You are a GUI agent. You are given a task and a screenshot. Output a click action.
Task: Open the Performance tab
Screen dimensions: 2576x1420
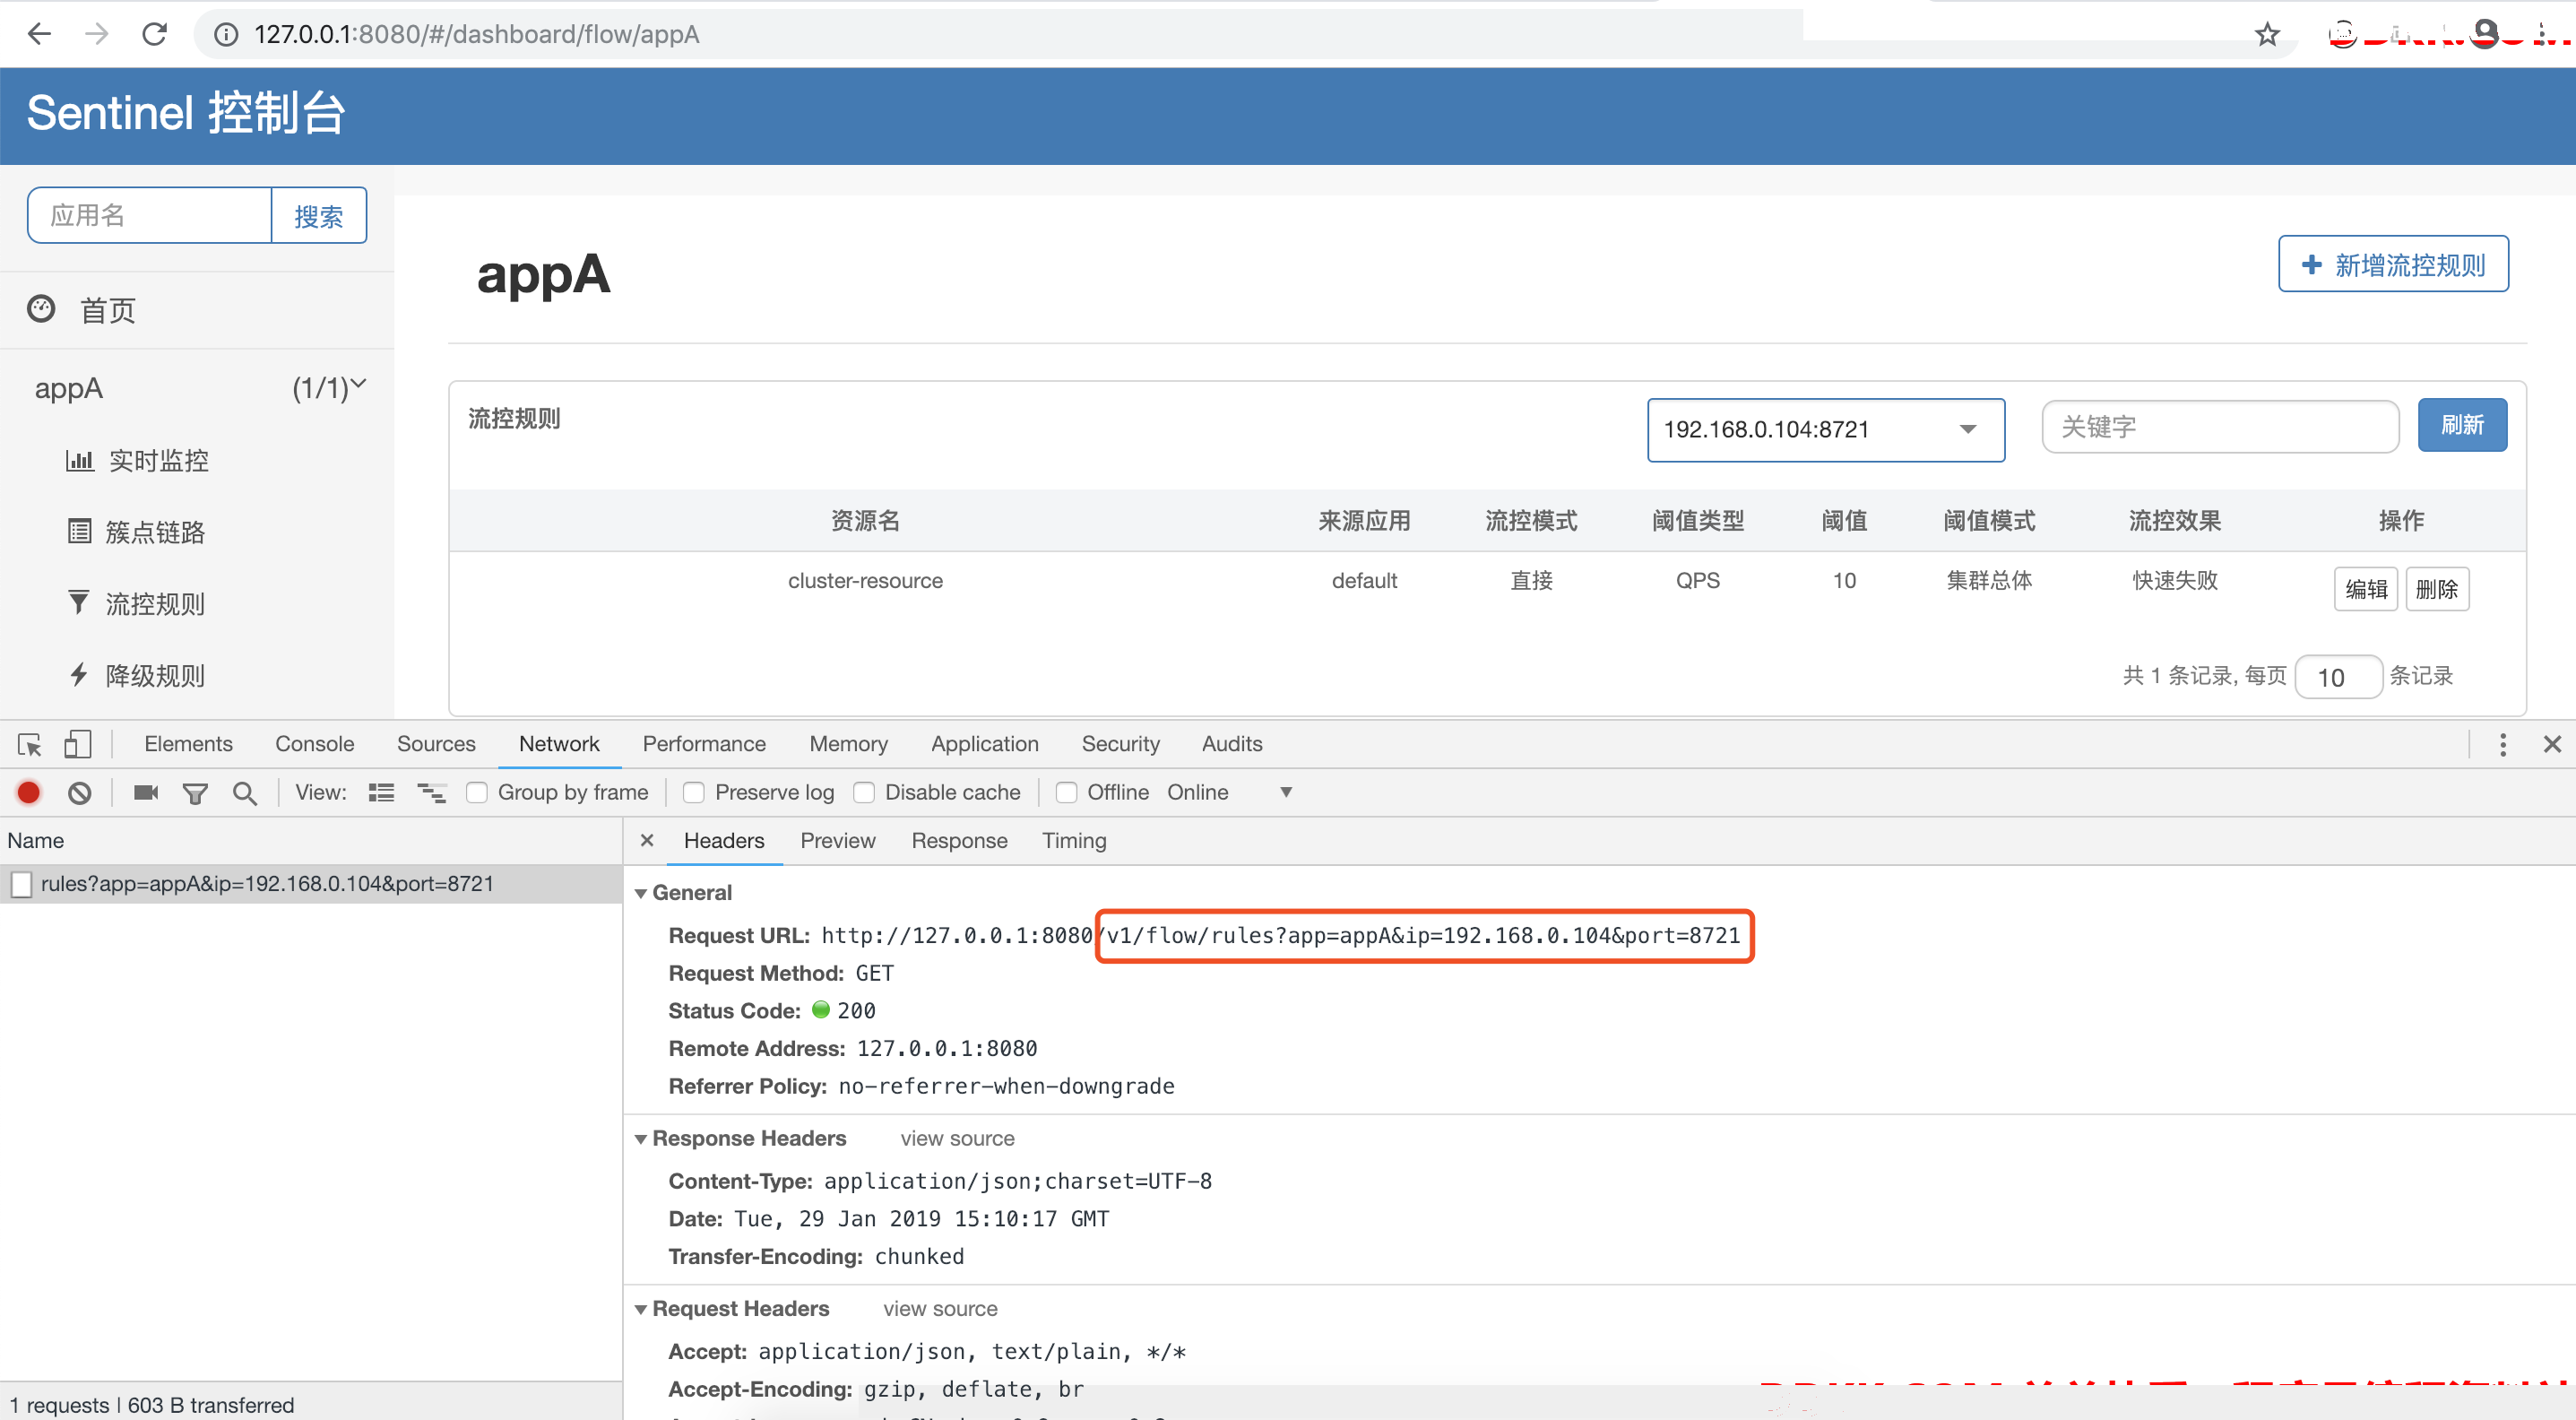[x=704, y=744]
